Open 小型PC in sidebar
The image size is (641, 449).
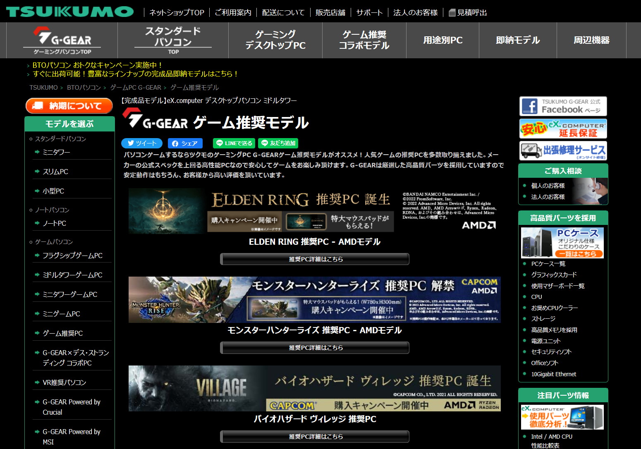53,191
